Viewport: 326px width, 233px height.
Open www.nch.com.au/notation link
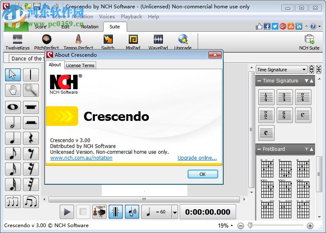(81, 158)
